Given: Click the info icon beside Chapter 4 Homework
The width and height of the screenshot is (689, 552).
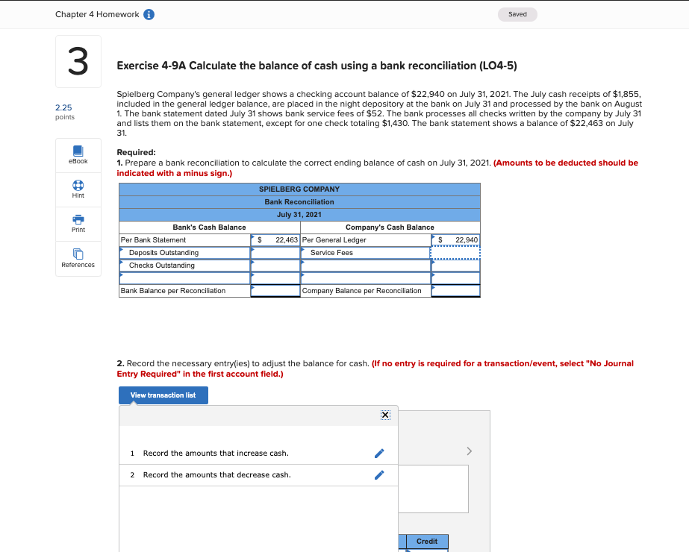Looking at the screenshot, I should point(147,13).
